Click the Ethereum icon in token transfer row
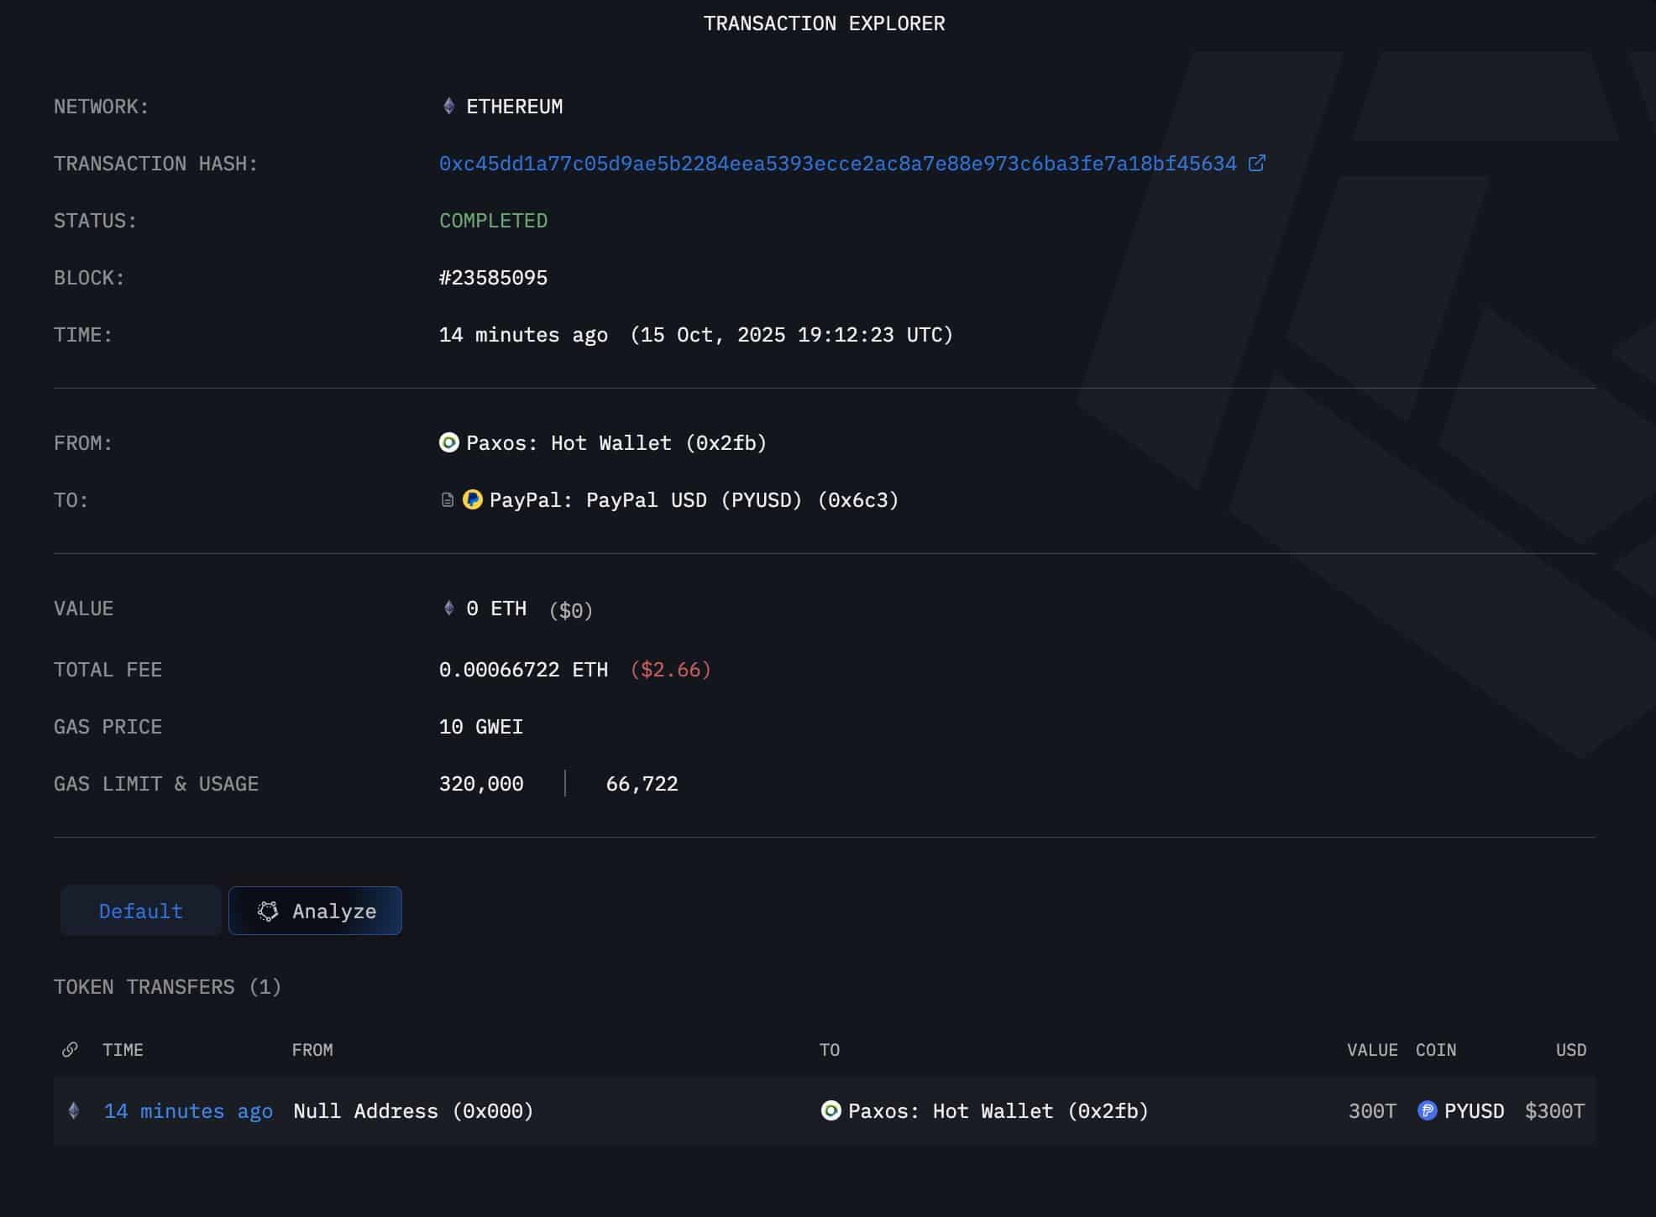 click(x=74, y=1110)
